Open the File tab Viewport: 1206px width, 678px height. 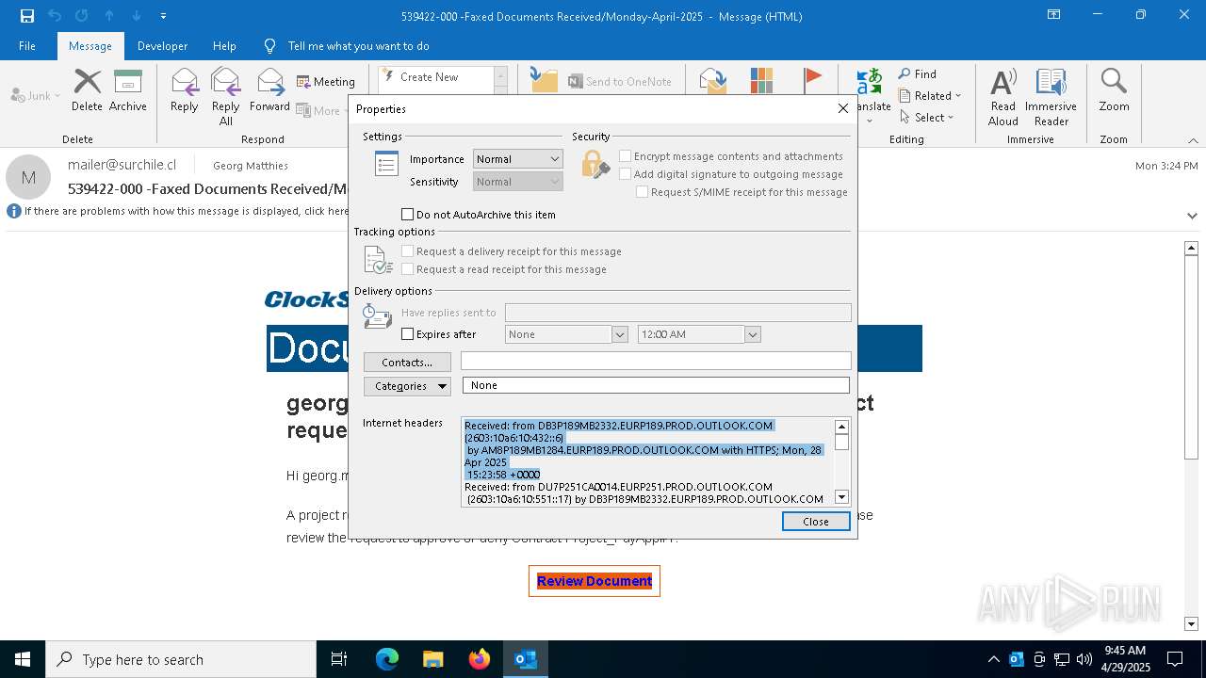click(27, 46)
